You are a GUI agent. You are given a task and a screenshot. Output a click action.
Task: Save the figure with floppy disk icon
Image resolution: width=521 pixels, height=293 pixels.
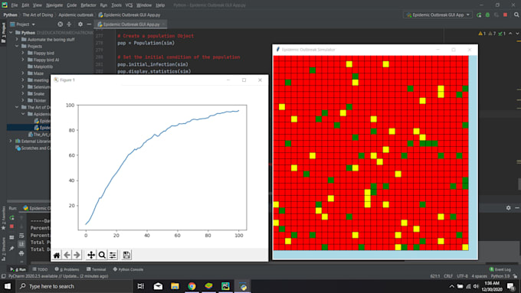point(126,255)
